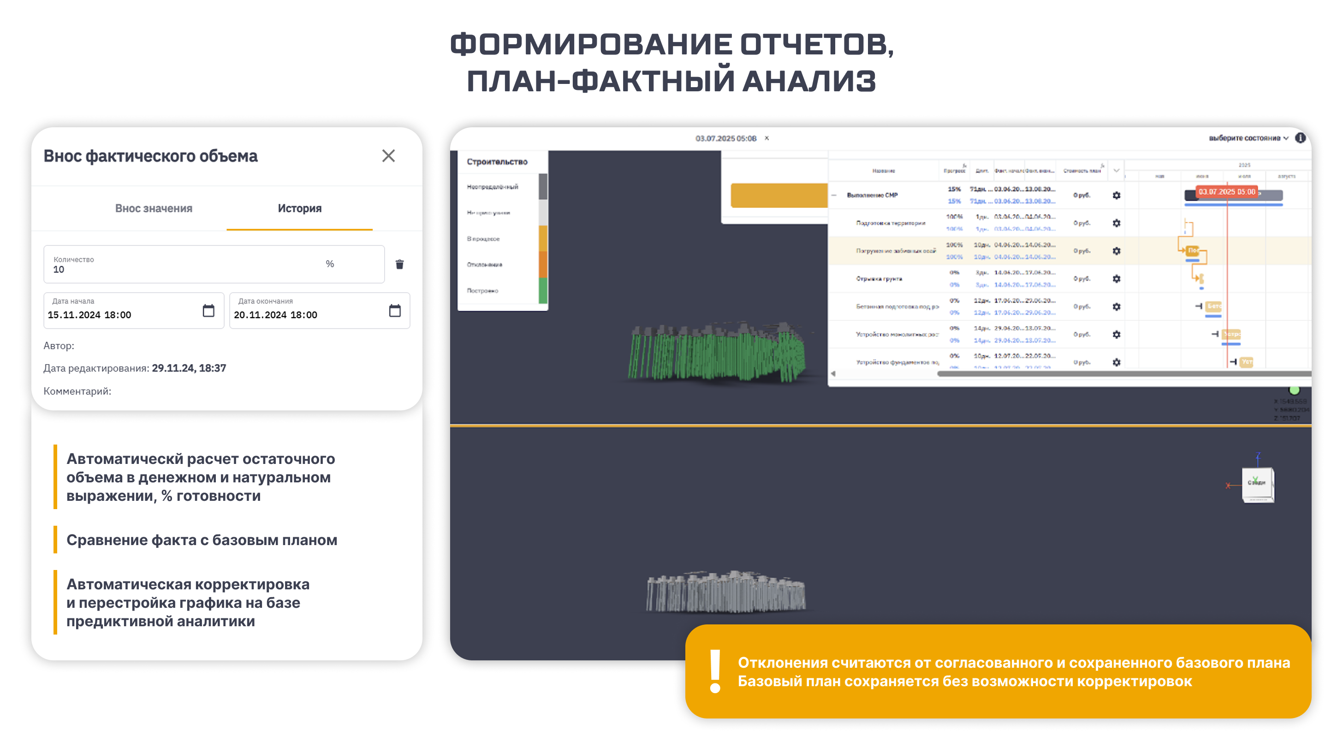The height and width of the screenshot is (736, 1343).
Task: Open settings gear for Бетонная подготовка row
Action: 1116,307
